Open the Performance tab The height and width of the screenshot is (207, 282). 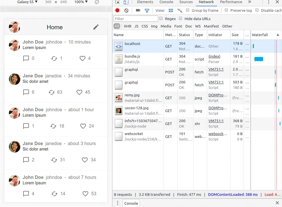click(231, 2)
